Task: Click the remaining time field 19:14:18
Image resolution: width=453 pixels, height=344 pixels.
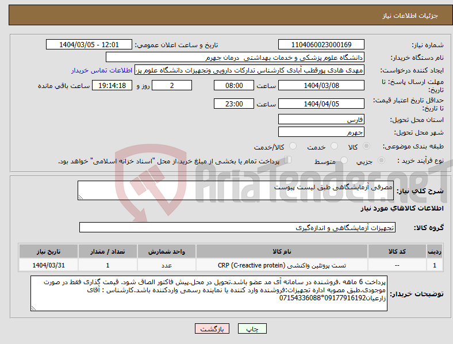Action: tap(112, 85)
